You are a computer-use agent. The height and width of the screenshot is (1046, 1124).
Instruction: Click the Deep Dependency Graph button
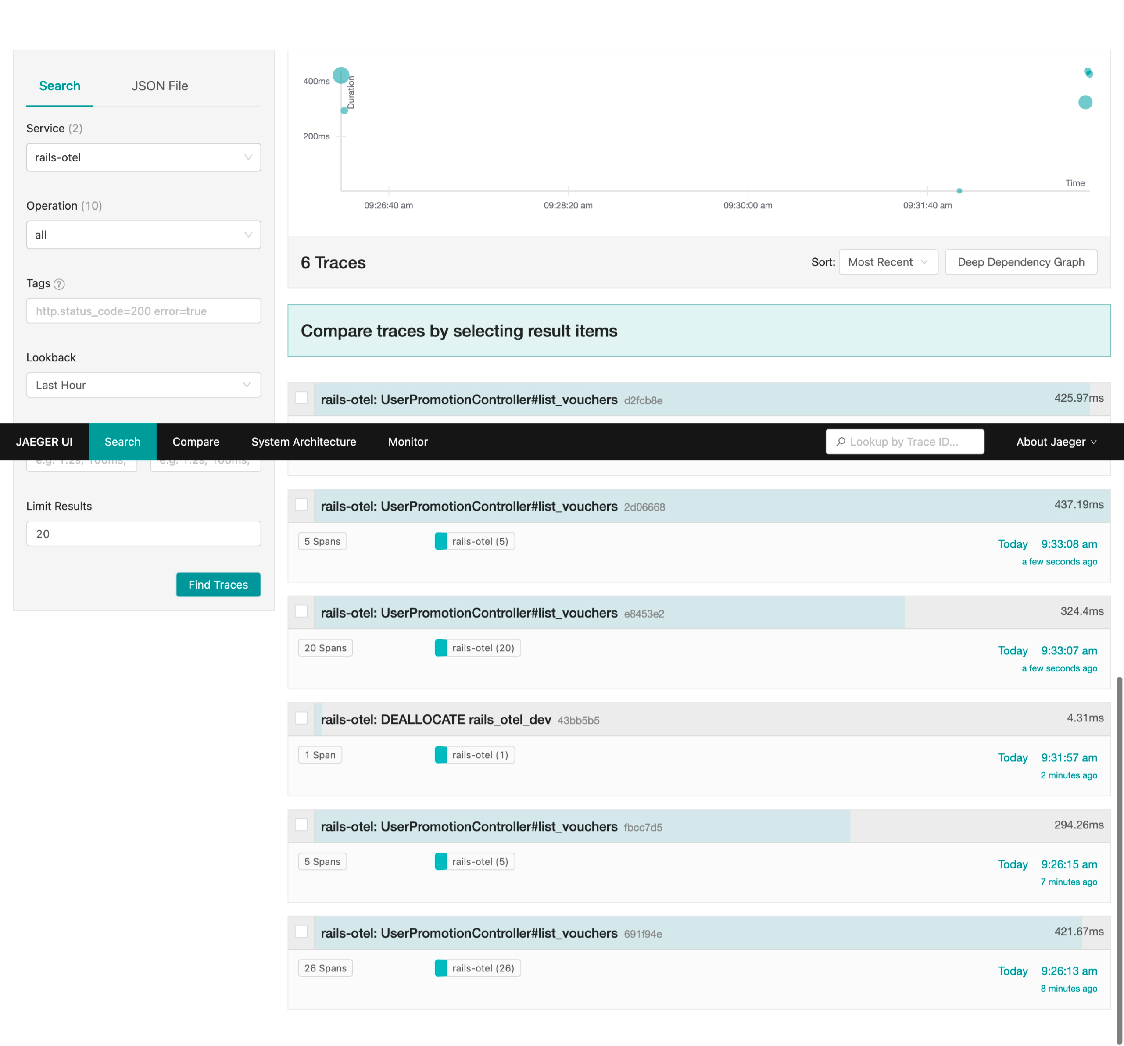(x=1020, y=262)
